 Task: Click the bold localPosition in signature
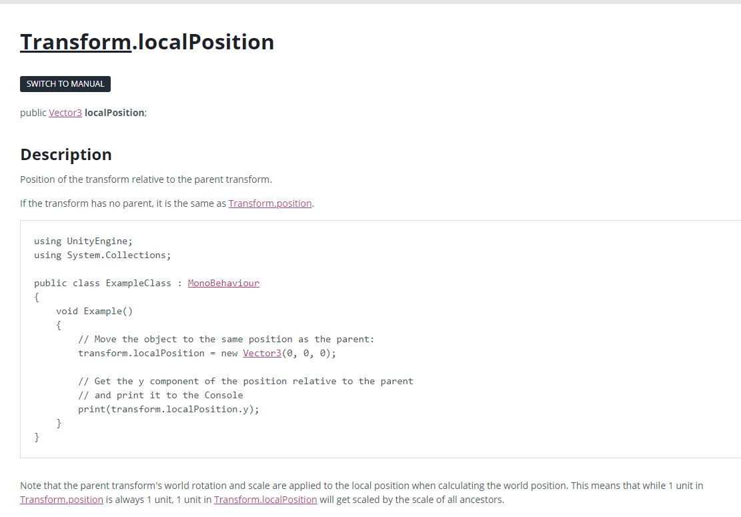(x=114, y=113)
